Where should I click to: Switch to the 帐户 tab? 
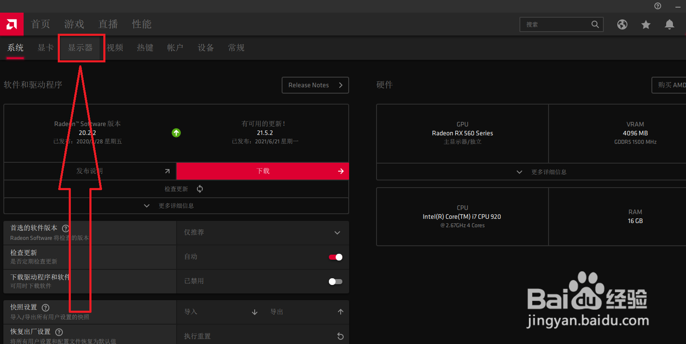[175, 48]
